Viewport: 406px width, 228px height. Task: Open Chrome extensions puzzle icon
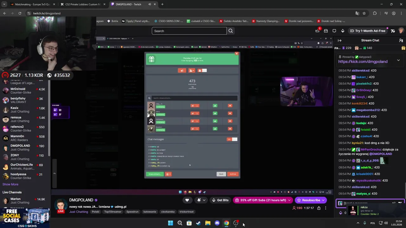pyautogui.click(x=375, y=13)
